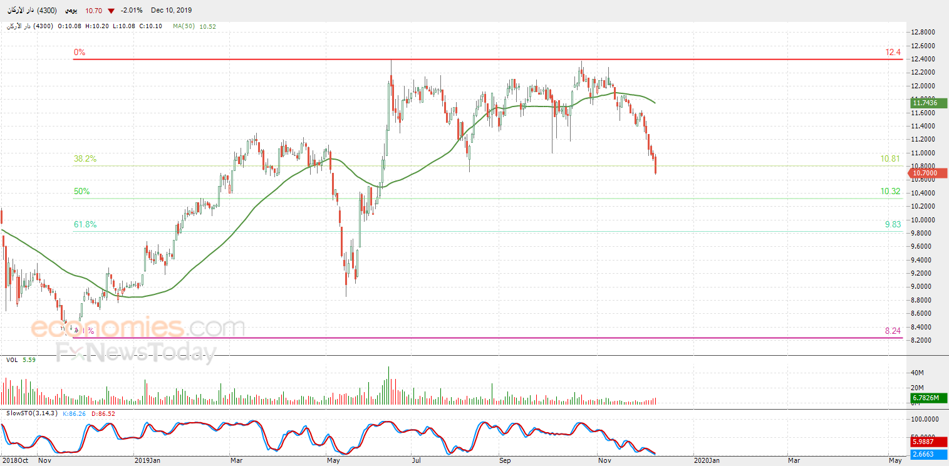Click the Fibonacci 38.2% level label
This screenshot has width=949, height=466.
(x=85, y=159)
